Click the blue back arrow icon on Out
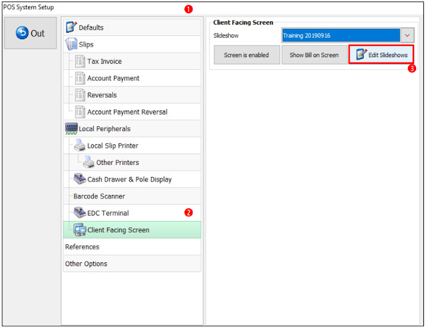 (x=22, y=33)
